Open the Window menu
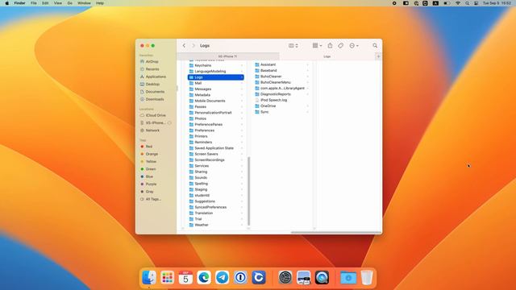The width and height of the screenshot is (516, 290). pyautogui.click(x=84, y=3)
